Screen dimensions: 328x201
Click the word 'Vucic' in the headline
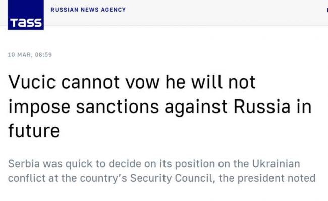click(32, 82)
